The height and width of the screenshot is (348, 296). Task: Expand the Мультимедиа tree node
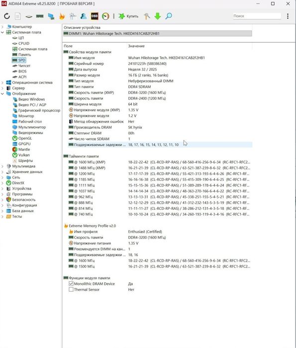pos(2,166)
